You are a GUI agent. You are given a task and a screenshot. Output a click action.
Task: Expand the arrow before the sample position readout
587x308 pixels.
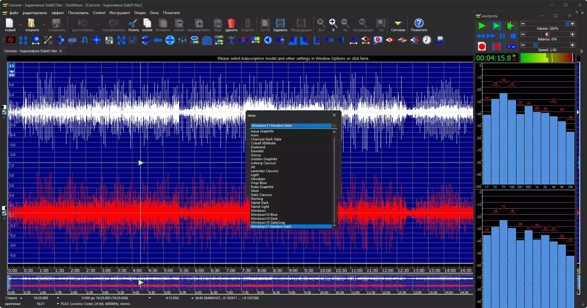[192, 298]
